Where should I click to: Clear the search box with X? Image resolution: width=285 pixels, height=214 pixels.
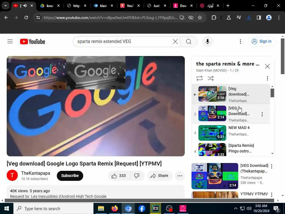click(175, 42)
